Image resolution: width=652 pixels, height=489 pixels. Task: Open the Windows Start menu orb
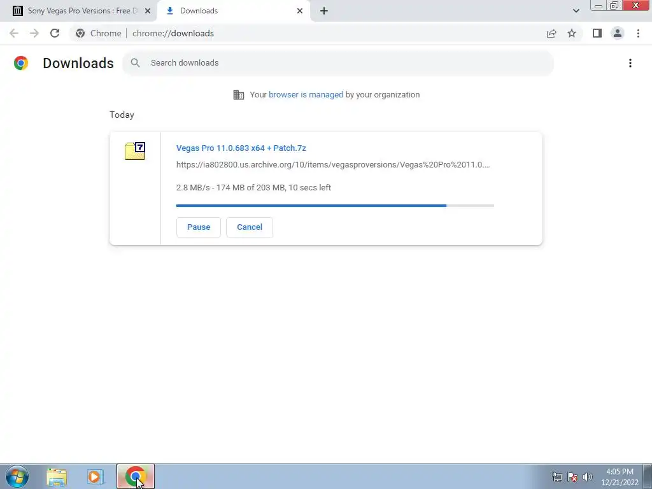[x=17, y=476]
